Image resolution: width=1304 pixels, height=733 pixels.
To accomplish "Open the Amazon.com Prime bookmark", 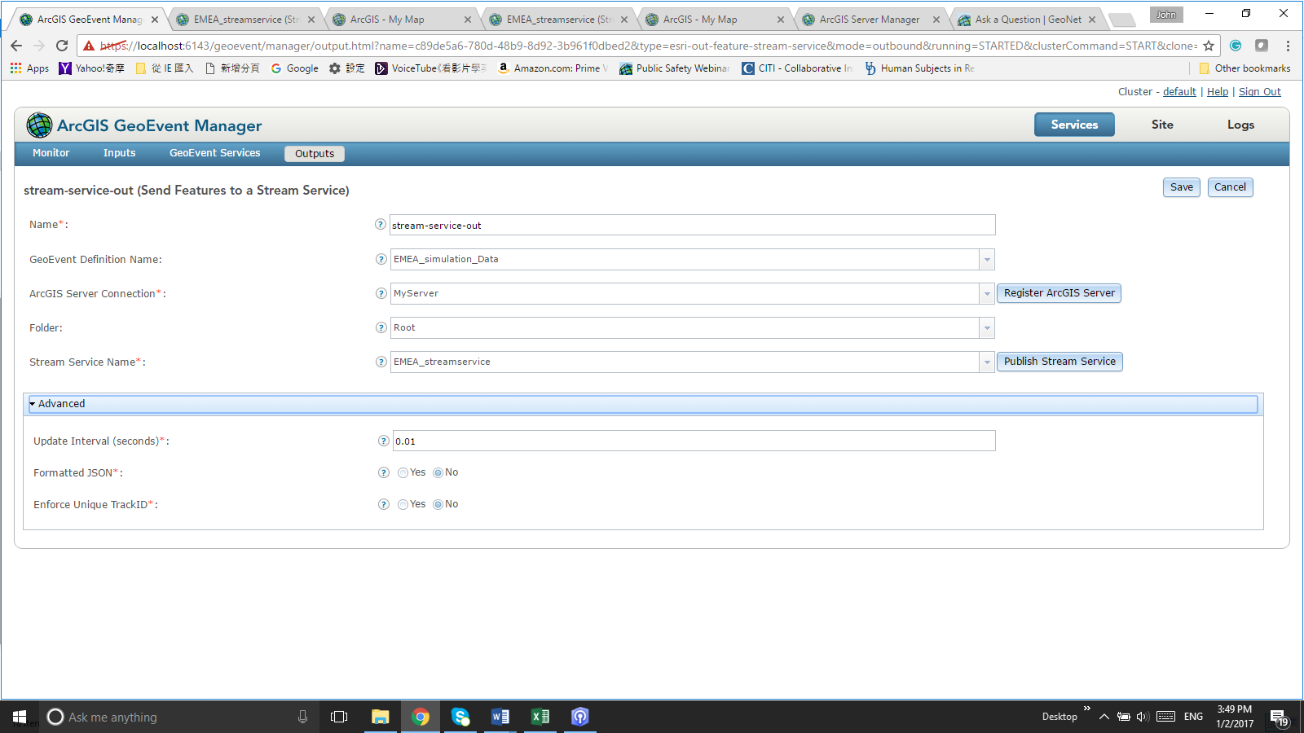I will (553, 68).
